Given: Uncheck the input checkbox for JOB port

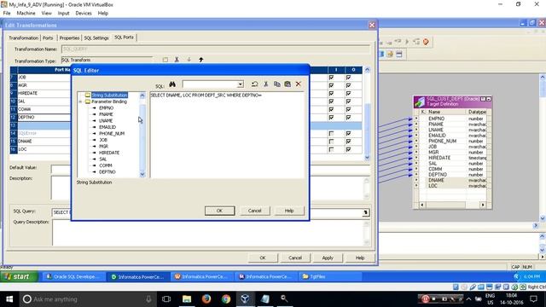Looking at the screenshot, I should pyautogui.click(x=331, y=78).
